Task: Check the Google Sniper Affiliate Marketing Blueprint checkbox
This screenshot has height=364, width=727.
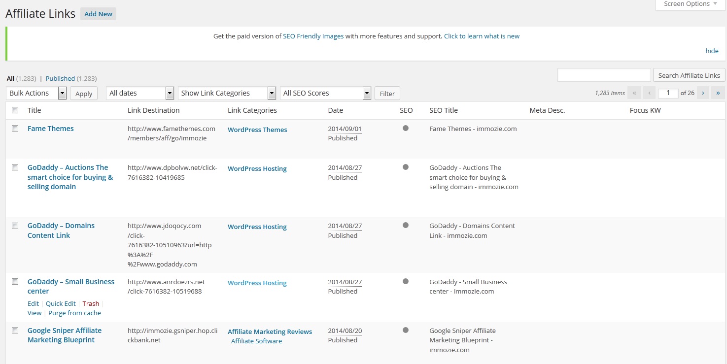Action: [x=15, y=330]
